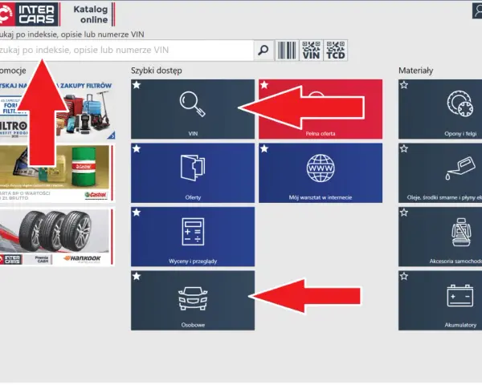
Task: Open Mój warsztat w internecie tile
Action: [x=321, y=173]
